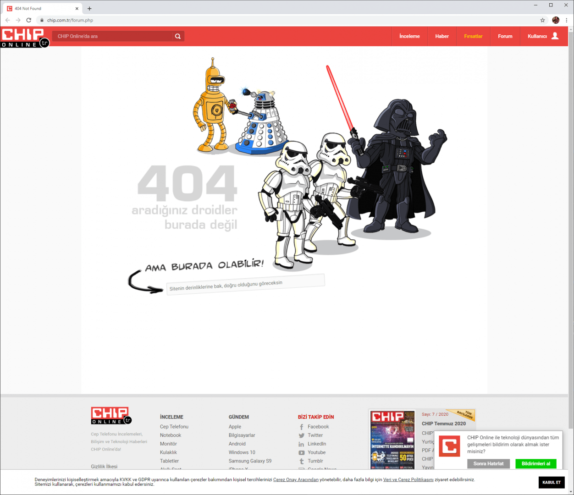Click the Windows 10 footer link

[x=242, y=452]
